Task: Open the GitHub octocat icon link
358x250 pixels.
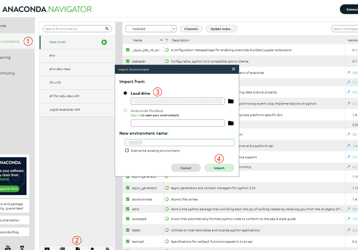Action: (x=22, y=248)
